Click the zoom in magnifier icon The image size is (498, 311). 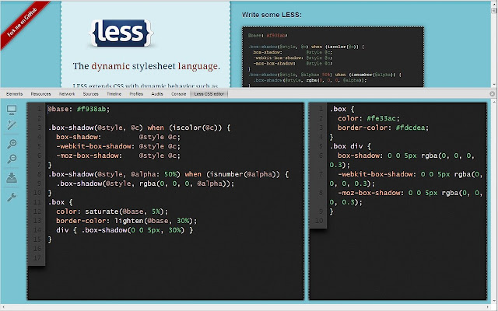pyautogui.click(x=12, y=144)
